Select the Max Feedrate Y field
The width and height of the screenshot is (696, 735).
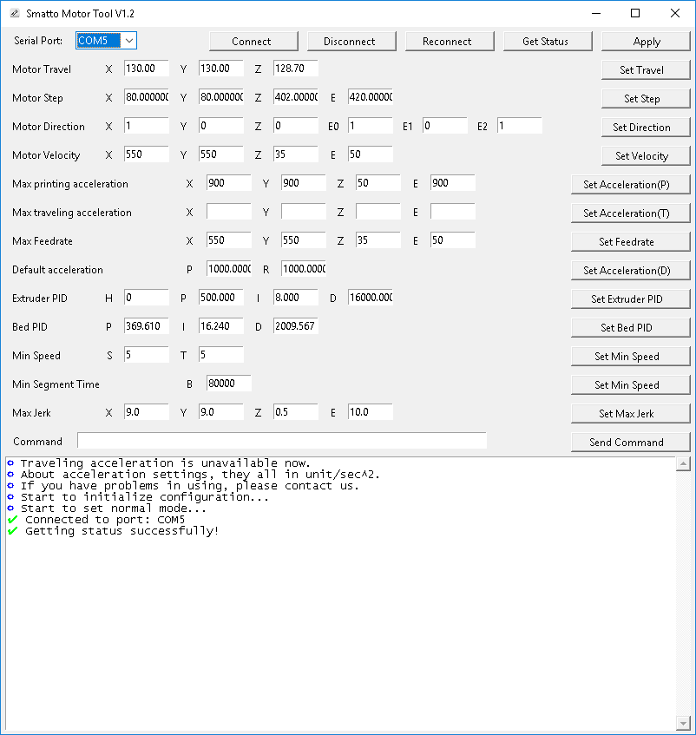click(x=303, y=240)
